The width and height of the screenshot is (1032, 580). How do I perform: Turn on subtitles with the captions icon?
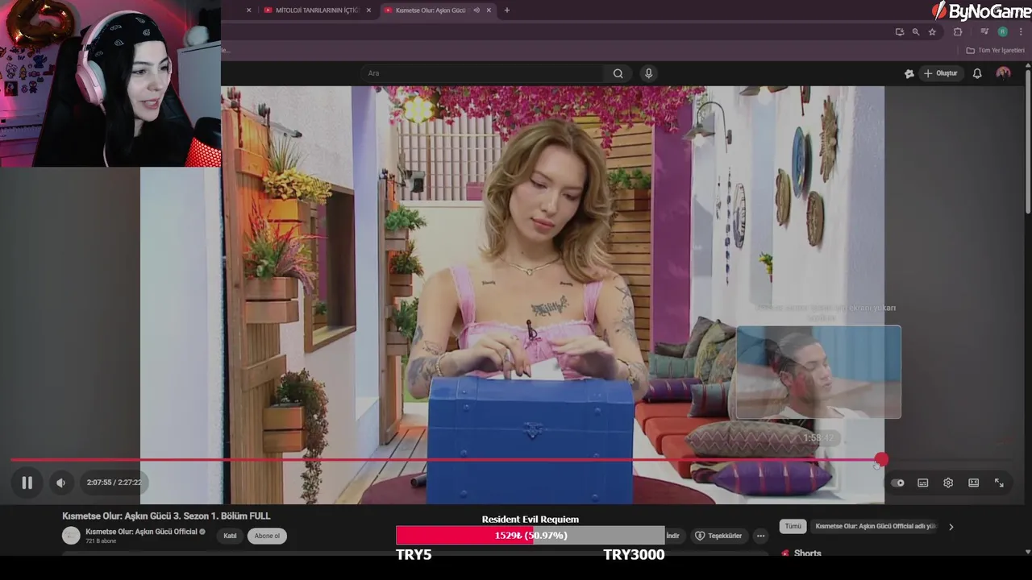923,483
